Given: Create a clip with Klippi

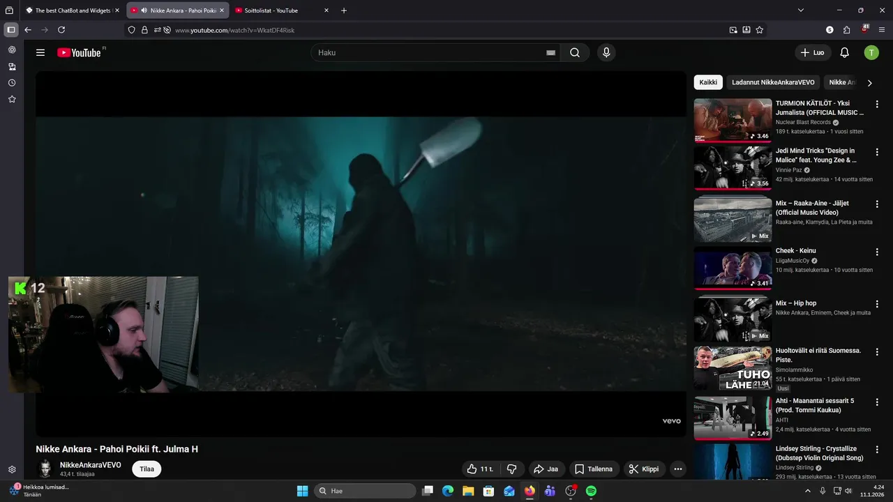Looking at the screenshot, I should 644,469.
